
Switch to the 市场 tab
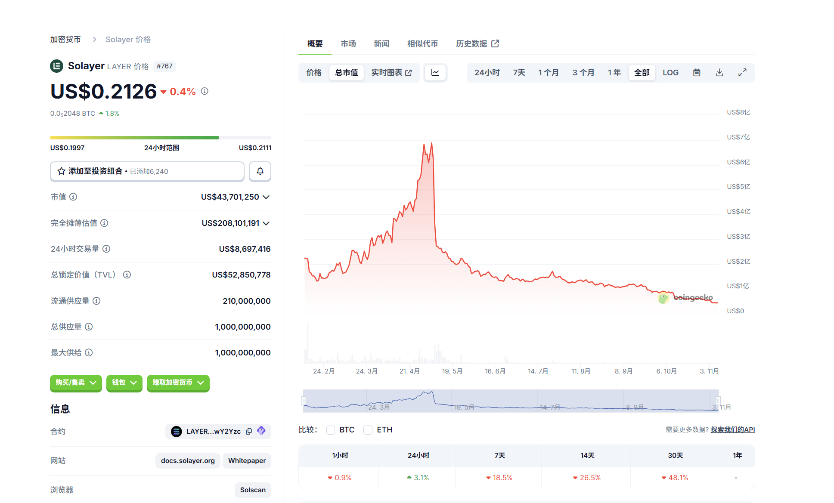pyautogui.click(x=348, y=43)
